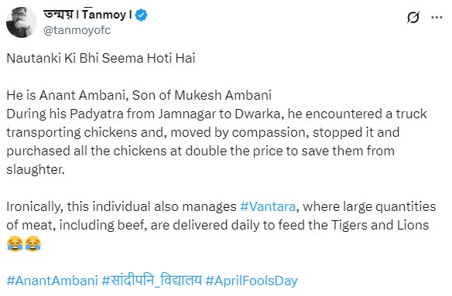
Task: Open the Grok explain-post icon
Action: point(413,18)
